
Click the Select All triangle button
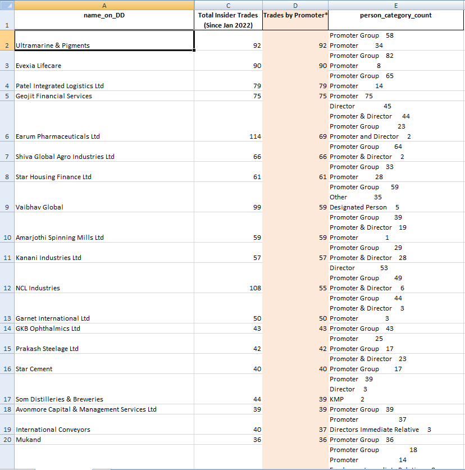click(6, 5)
